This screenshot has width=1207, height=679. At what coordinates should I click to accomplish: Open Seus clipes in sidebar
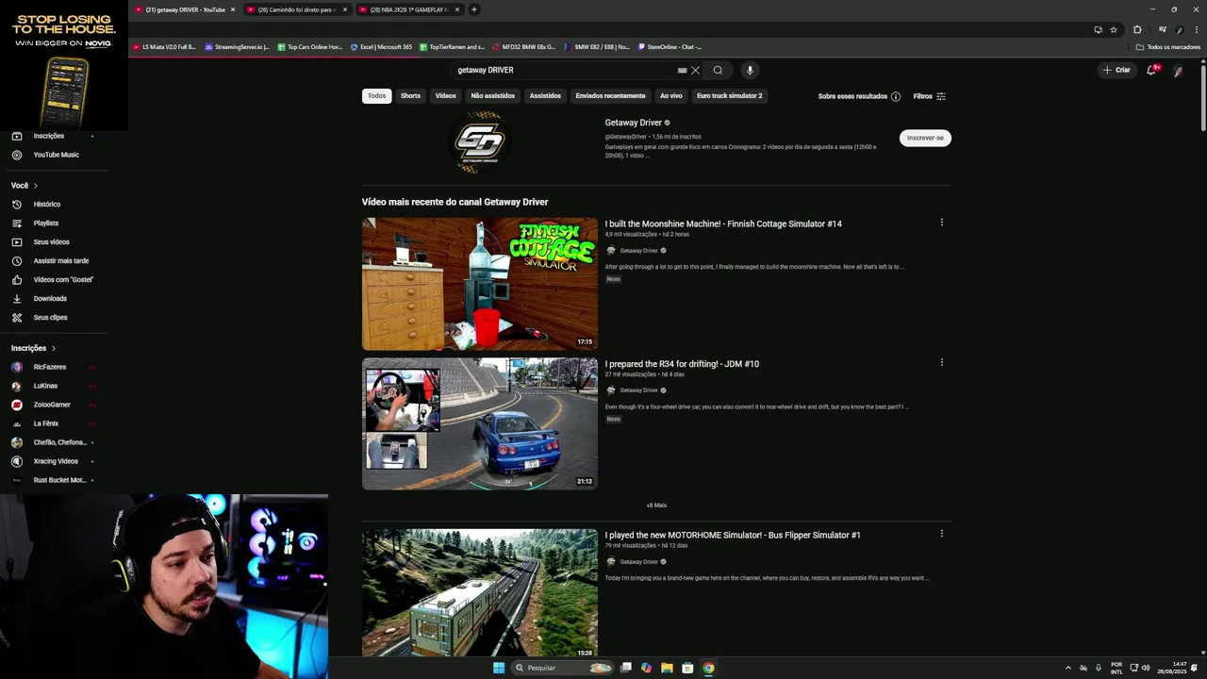pos(50,318)
